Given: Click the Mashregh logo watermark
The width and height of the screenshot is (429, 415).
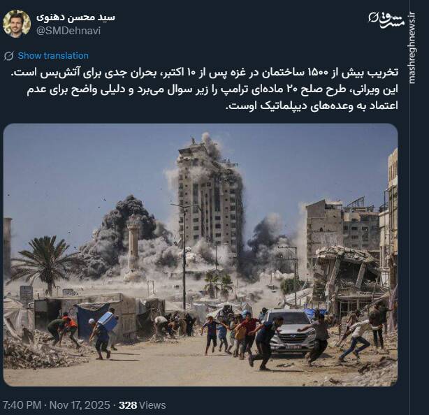Looking at the screenshot, I should (x=386, y=20).
